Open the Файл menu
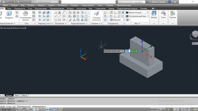The height and width of the screenshot is (111, 198). (x=6, y=5)
